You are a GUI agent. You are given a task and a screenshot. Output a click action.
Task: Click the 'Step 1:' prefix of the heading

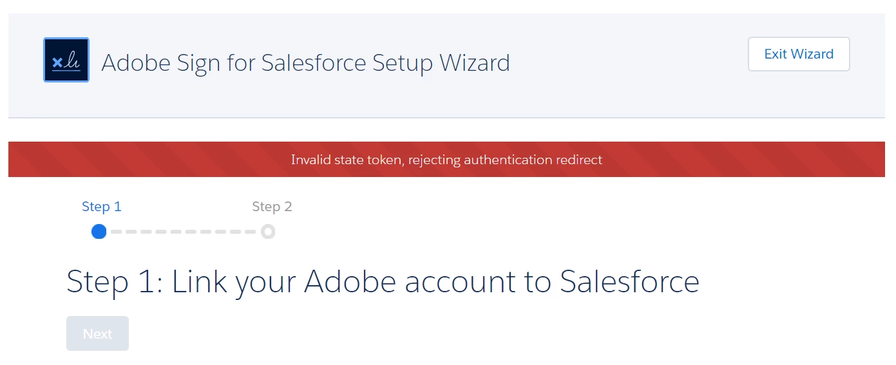(x=114, y=282)
